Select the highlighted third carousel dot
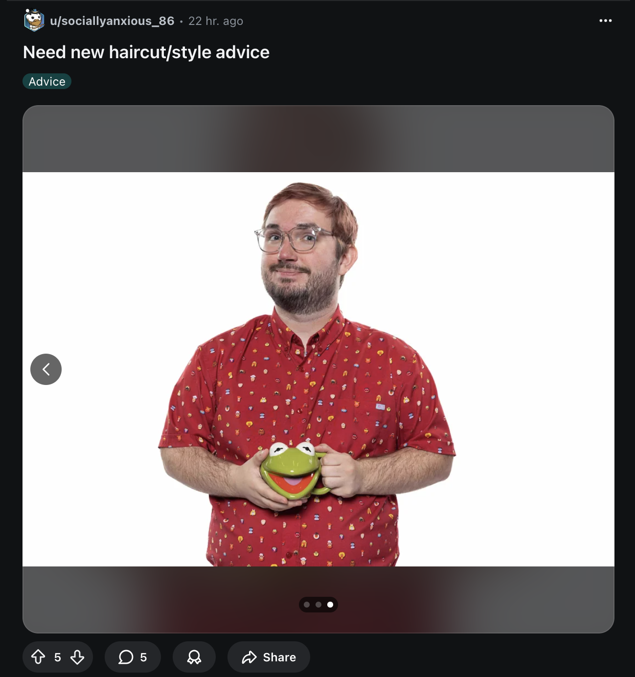The height and width of the screenshot is (677, 635). pyautogui.click(x=330, y=605)
